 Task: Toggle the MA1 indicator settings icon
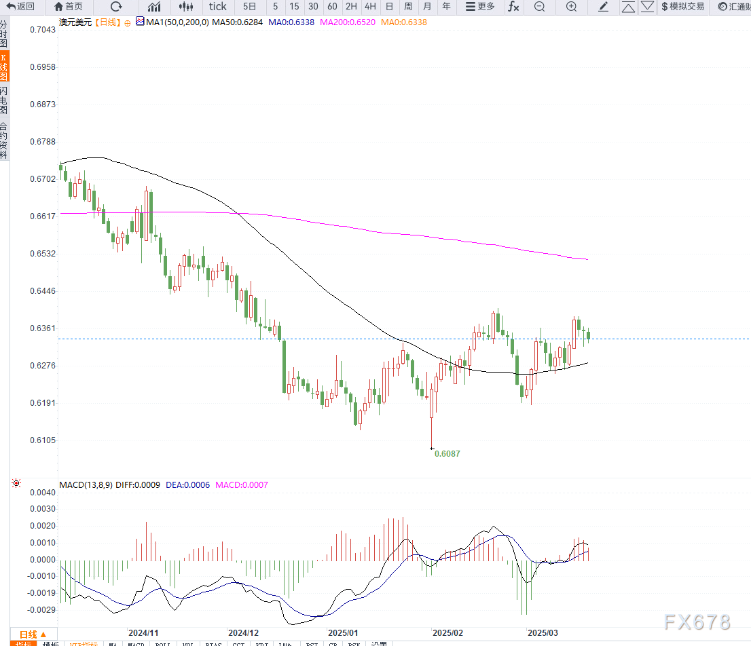pos(140,22)
